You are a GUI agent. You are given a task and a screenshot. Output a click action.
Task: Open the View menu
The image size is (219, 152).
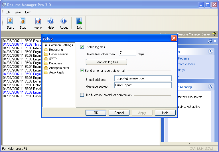pos(18,12)
